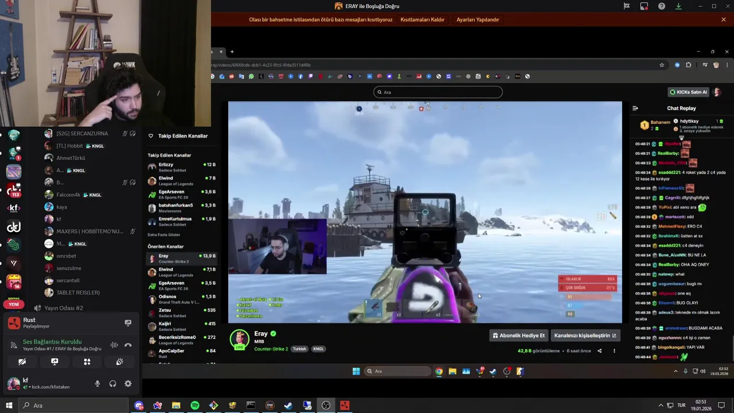Click the Discord green download icon
Screen dimensions: 734x413
tap(678, 6)
